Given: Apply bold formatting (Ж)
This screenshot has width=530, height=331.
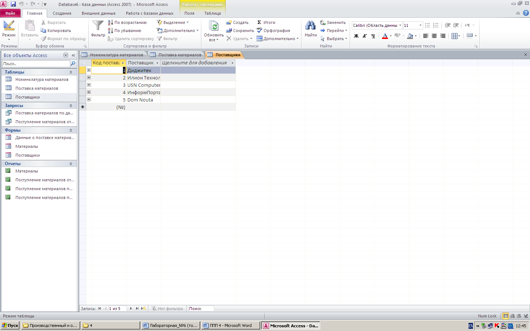Looking at the screenshot, I should click(356, 36).
